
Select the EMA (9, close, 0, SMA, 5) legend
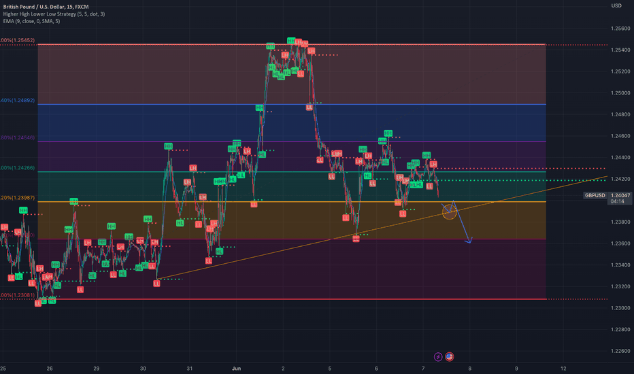tap(31, 21)
